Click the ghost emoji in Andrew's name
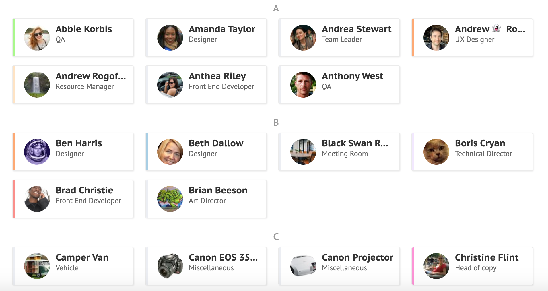The height and width of the screenshot is (291, 548). pos(496,29)
